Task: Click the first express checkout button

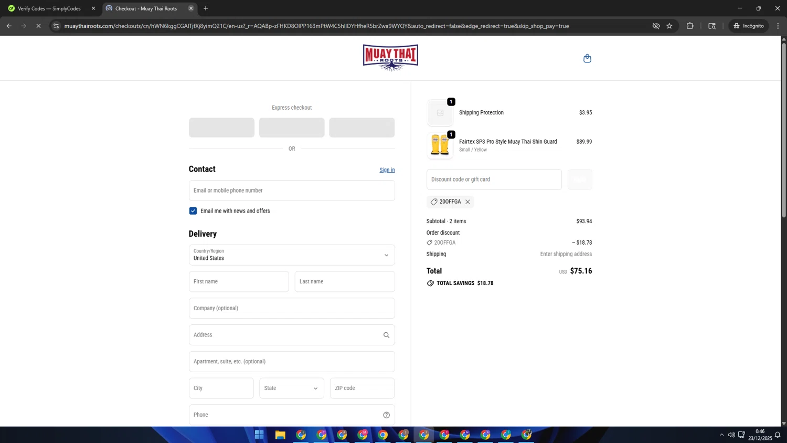Action: 221,128
